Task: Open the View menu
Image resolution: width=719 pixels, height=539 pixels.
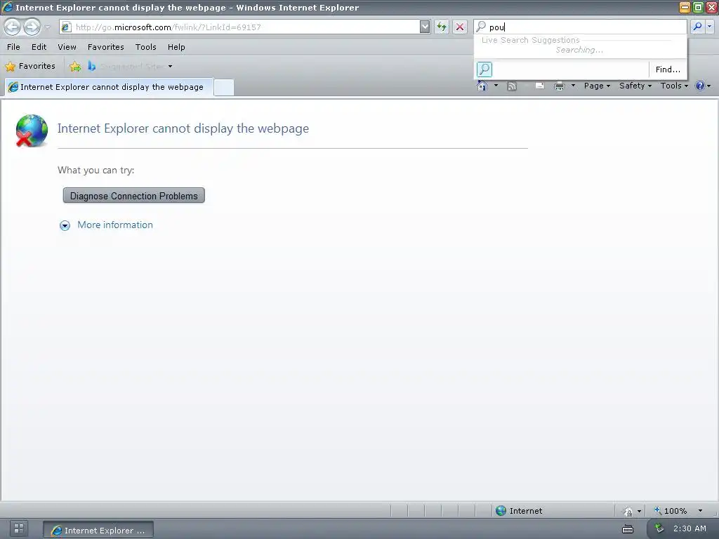Action: pyautogui.click(x=67, y=47)
